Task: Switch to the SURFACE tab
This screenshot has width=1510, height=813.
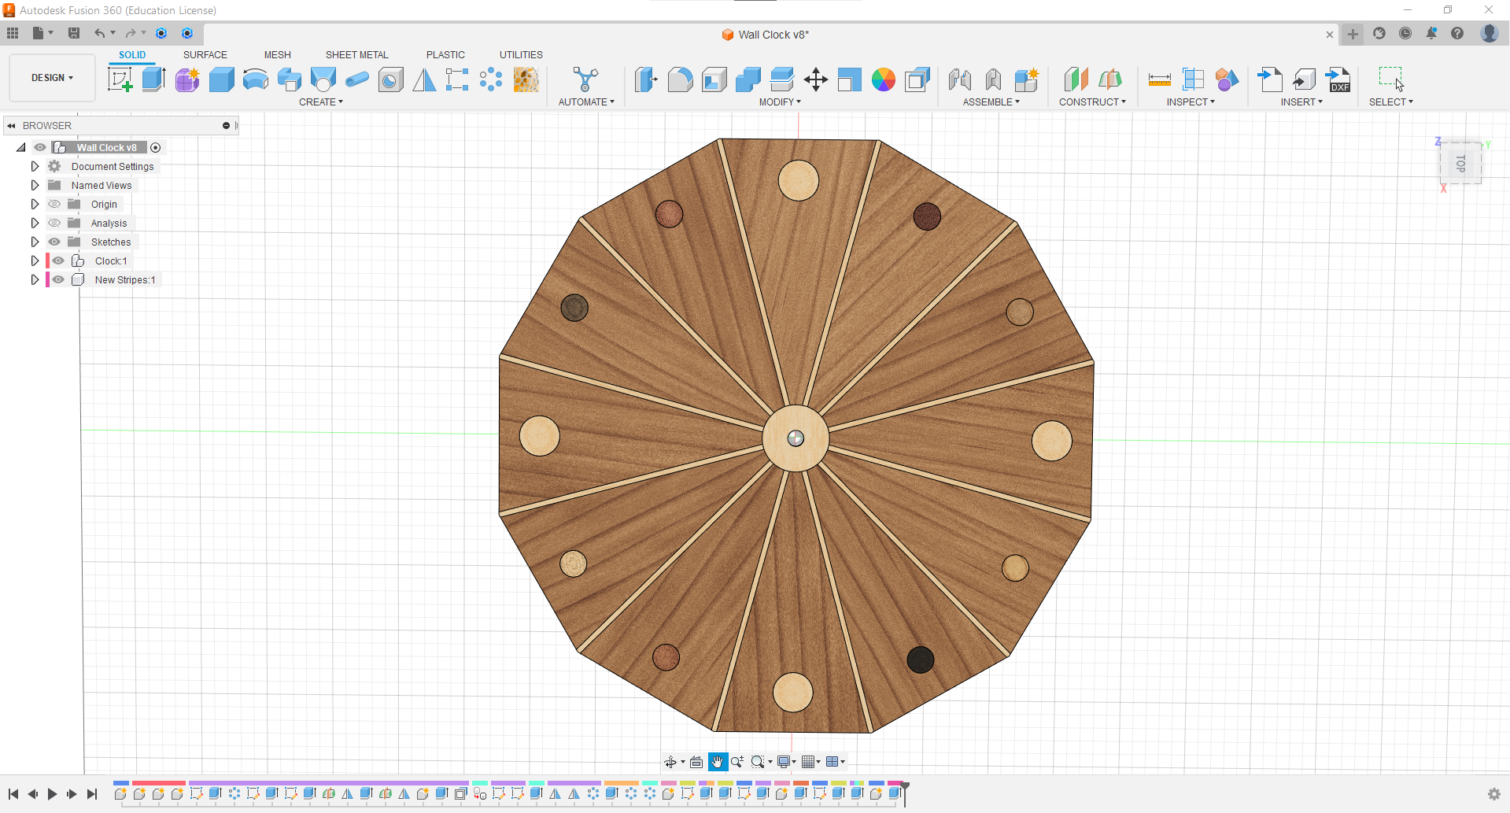Action: (205, 54)
